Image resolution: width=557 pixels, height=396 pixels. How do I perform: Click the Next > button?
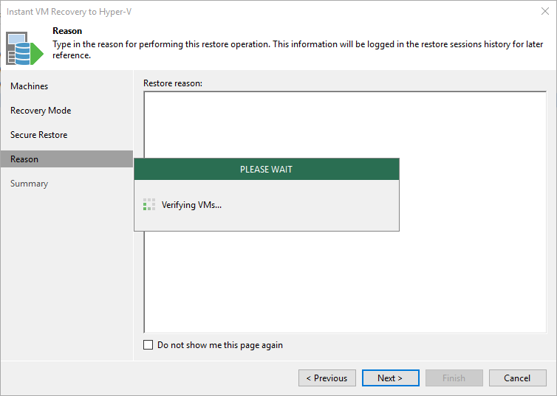(390, 378)
